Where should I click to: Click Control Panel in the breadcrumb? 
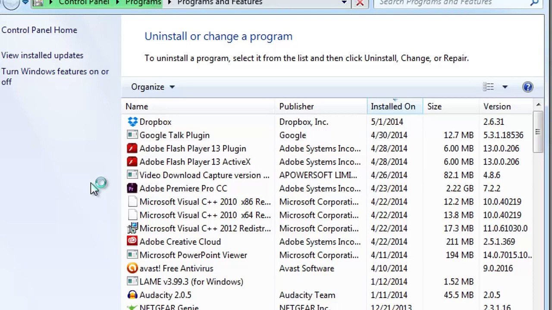coord(84,3)
